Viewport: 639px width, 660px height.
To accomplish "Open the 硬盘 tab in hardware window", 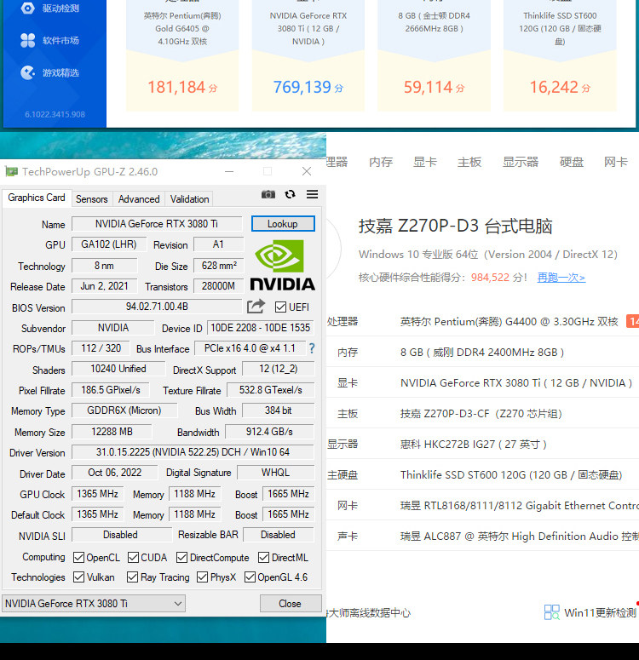I will click(571, 162).
